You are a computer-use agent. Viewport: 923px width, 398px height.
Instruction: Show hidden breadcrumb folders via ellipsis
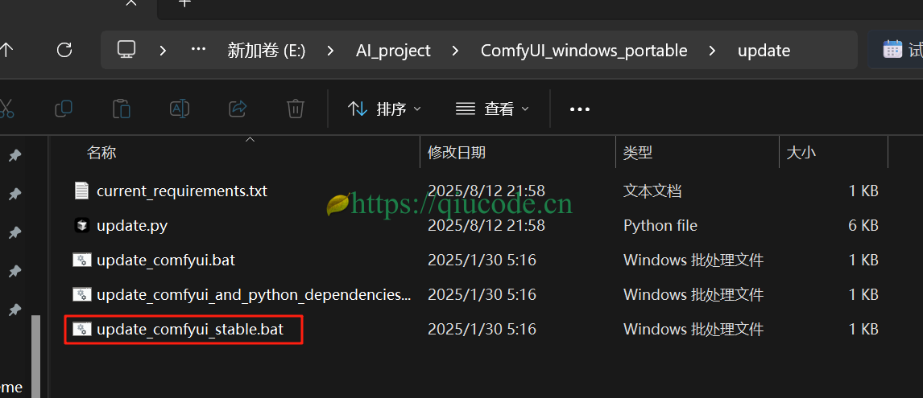pos(198,50)
